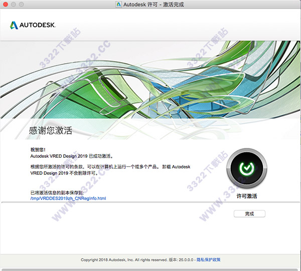
Task: Click the Autodesk triangular logo emblem
Action: pos(14,24)
